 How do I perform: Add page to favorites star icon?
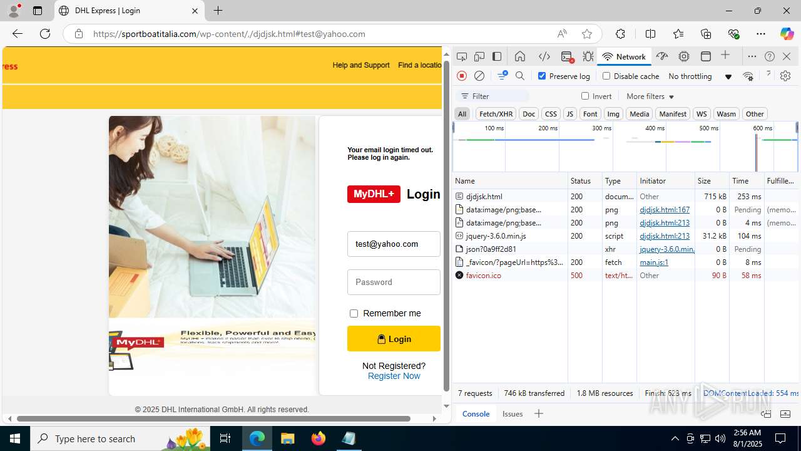click(x=586, y=34)
